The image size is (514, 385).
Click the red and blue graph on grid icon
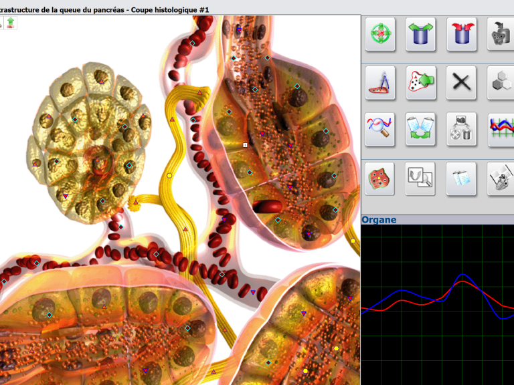pos(501,129)
